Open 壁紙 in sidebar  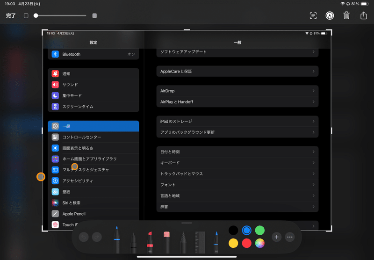click(x=93, y=192)
